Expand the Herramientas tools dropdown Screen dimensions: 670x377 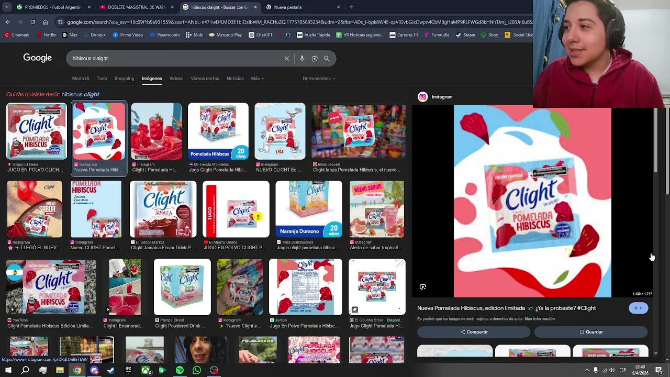319,79
